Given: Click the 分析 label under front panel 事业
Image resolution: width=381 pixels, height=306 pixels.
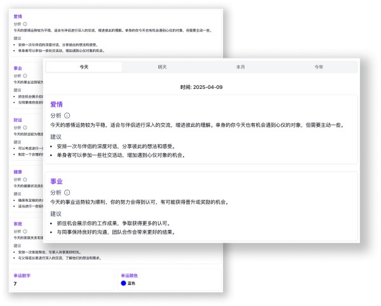Looking at the screenshot, I should click(x=56, y=192).
